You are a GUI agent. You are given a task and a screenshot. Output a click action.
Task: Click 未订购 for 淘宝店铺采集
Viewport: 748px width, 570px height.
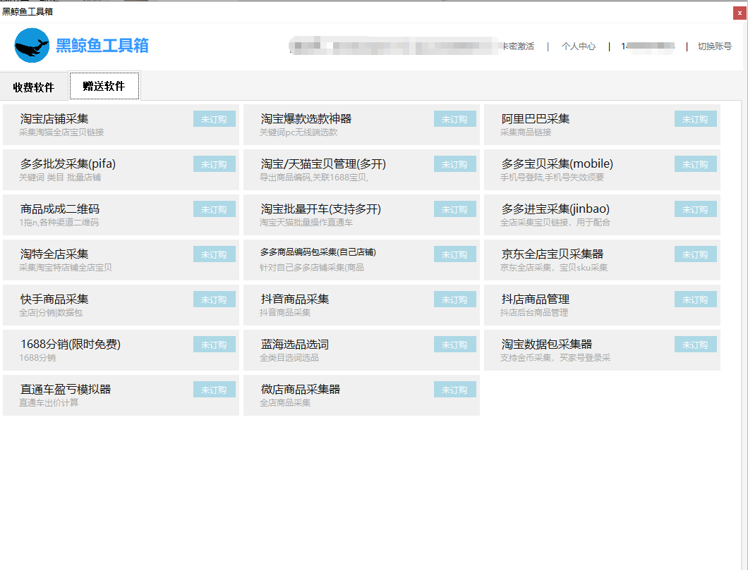tap(215, 119)
